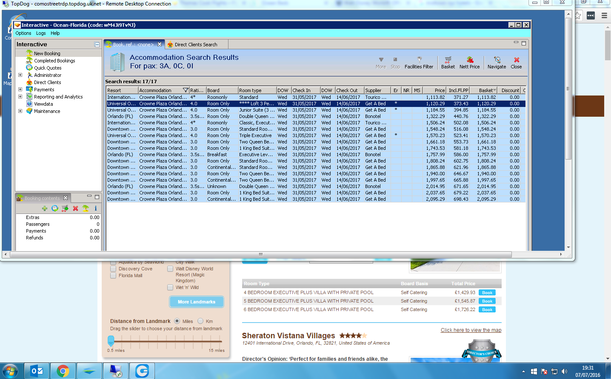Click palm tree icon in Booking contents toolbar
Screen dimensions: 611x379
click(86, 208)
